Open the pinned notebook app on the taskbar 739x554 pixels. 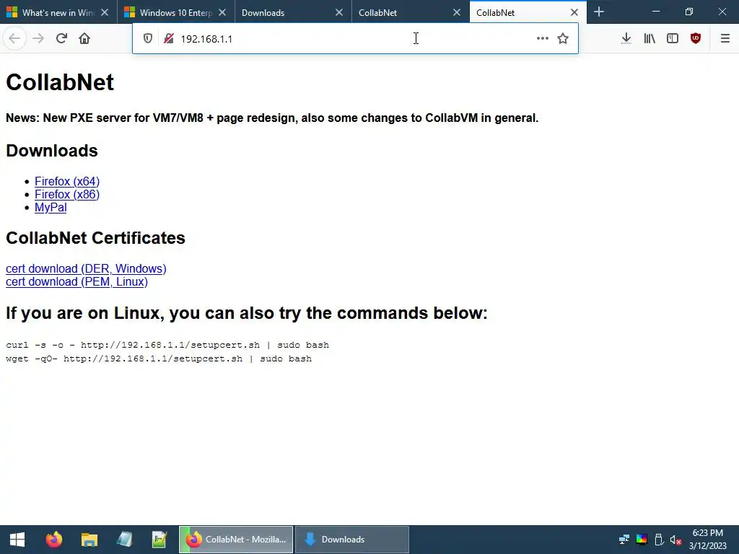[x=124, y=540]
